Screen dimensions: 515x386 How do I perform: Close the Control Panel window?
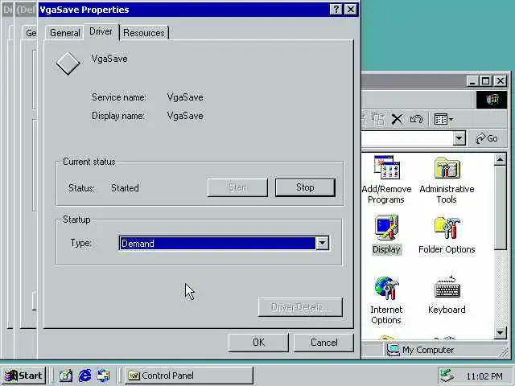tap(501, 80)
